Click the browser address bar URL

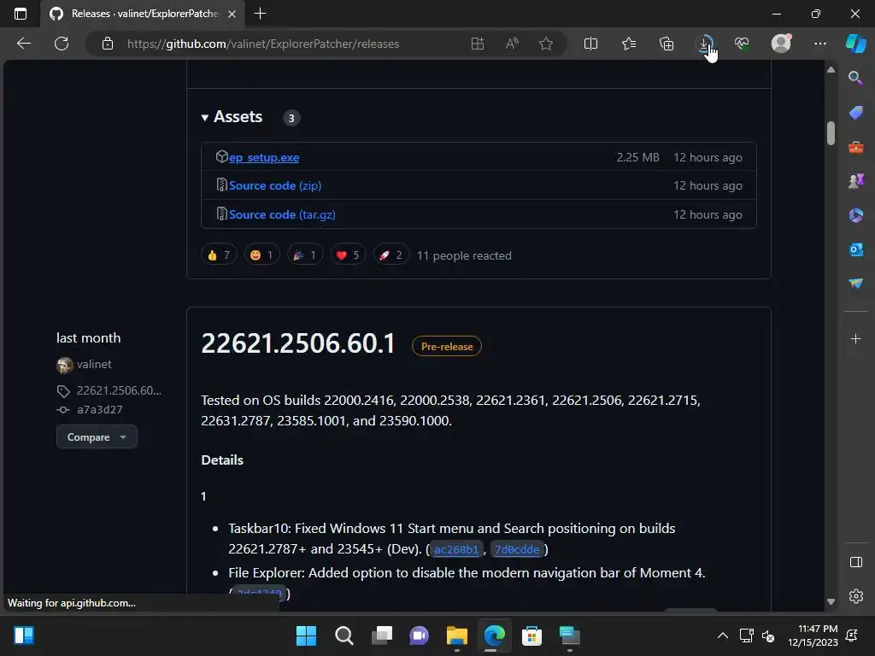pos(263,44)
